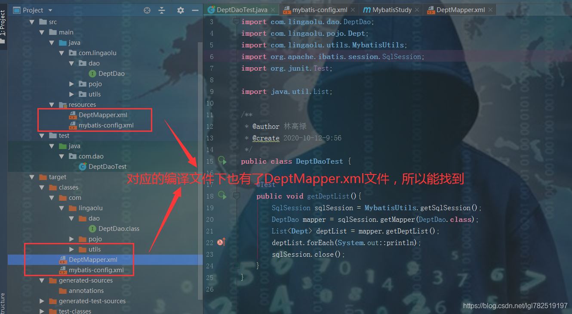Switch to MybatisStudy tab
The width and height of the screenshot is (572, 314).
click(x=391, y=9)
